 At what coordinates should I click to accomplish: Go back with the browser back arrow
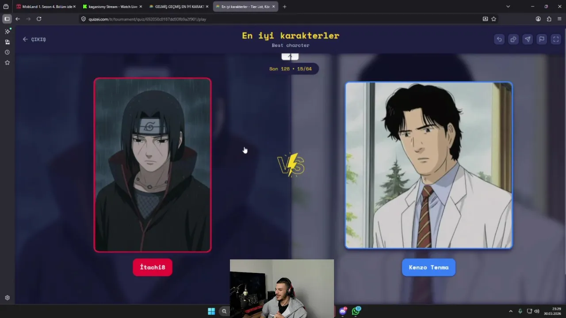[x=18, y=19]
